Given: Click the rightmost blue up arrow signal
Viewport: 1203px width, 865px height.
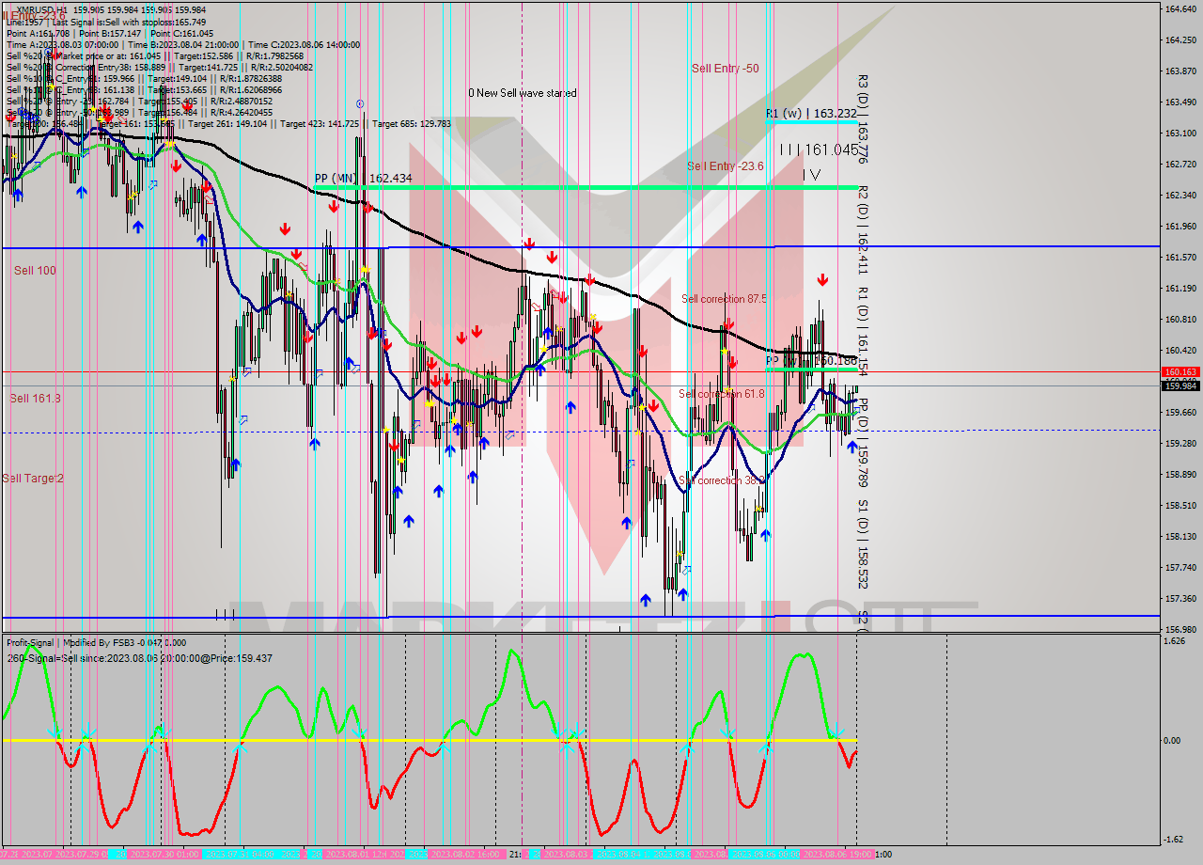Looking at the screenshot, I should pyautogui.click(x=851, y=447).
